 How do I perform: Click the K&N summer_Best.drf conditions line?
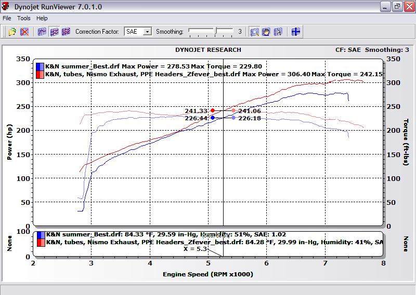[x=166, y=234]
